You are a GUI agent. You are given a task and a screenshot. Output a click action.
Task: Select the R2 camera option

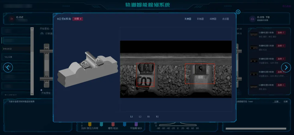tap(157, 117)
